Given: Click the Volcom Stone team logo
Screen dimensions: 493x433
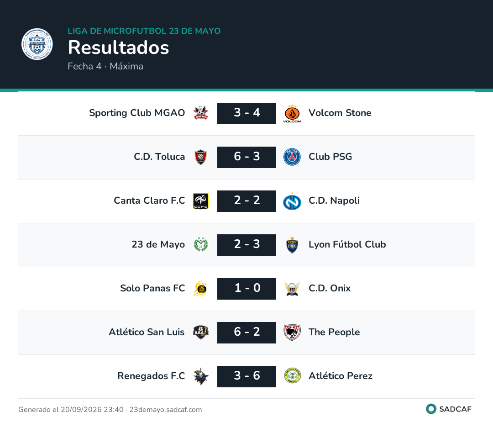Looking at the screenshot, I should [x=292, y=113].
